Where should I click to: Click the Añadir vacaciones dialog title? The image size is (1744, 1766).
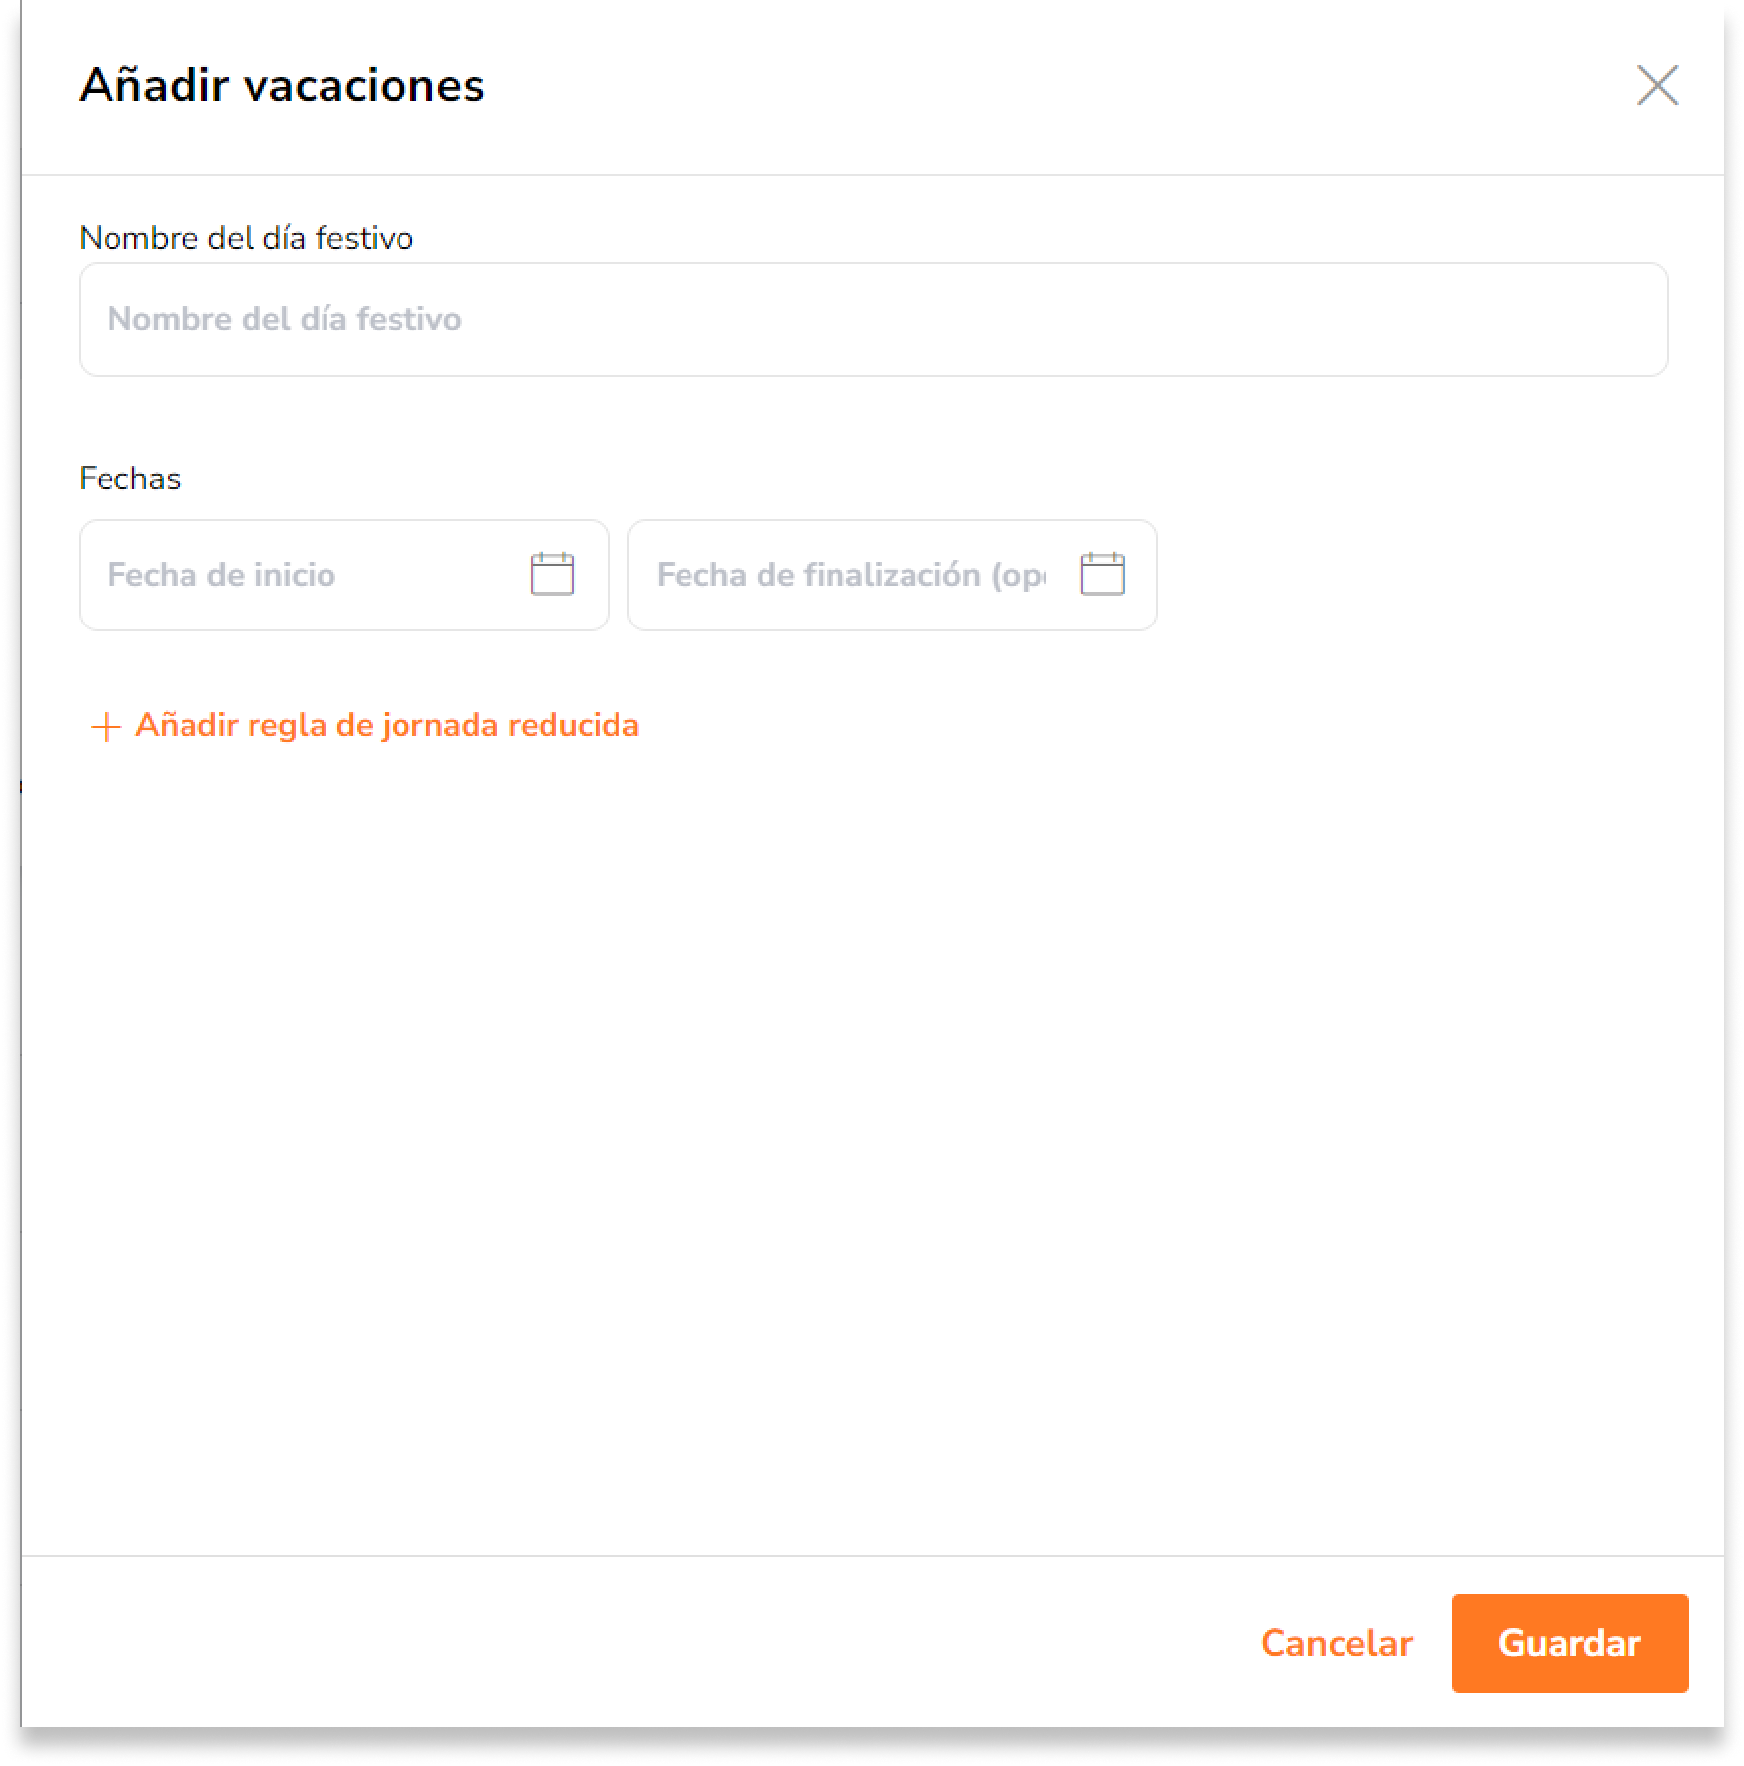[x=282, y=85]
